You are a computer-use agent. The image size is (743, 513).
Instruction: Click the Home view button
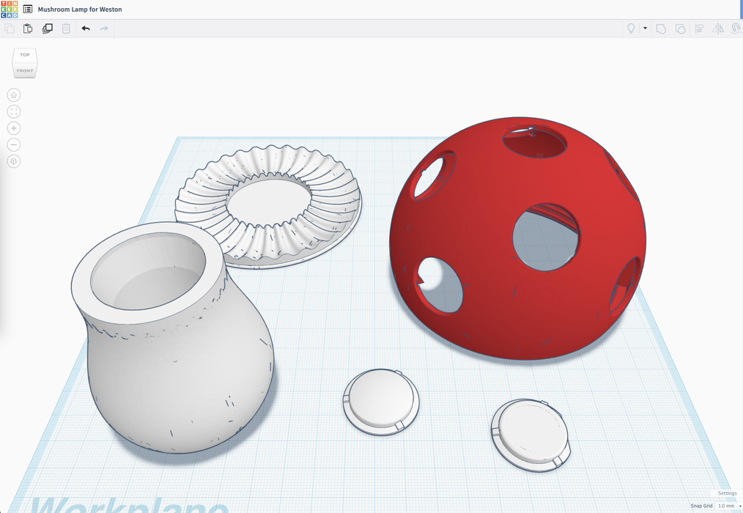(14, 95)
